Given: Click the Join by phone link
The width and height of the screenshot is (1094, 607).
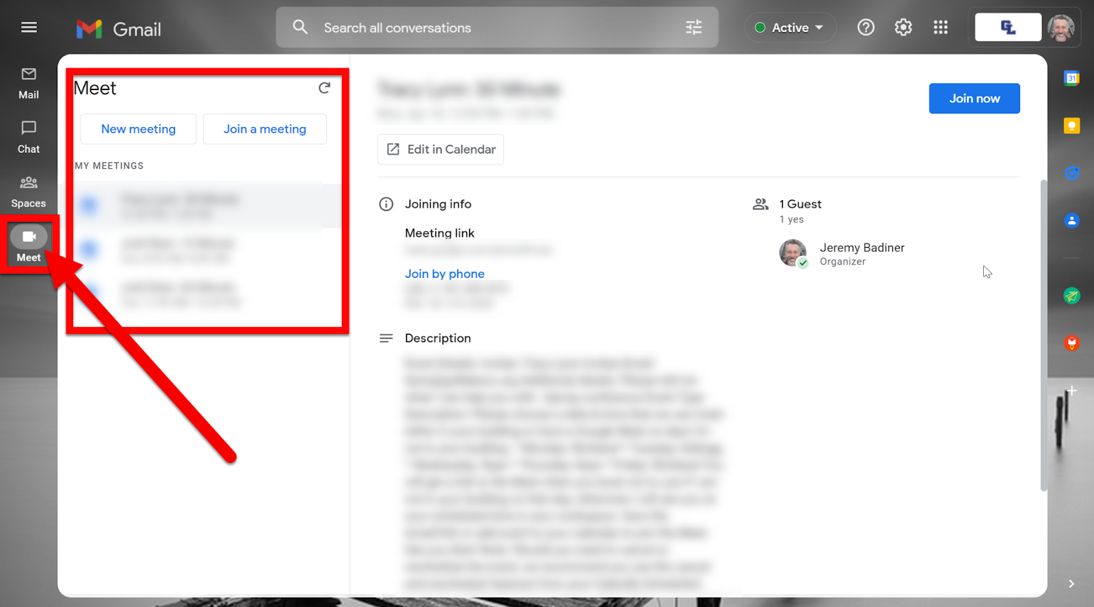Looking at the screenshot, I should tap(444, 274).
